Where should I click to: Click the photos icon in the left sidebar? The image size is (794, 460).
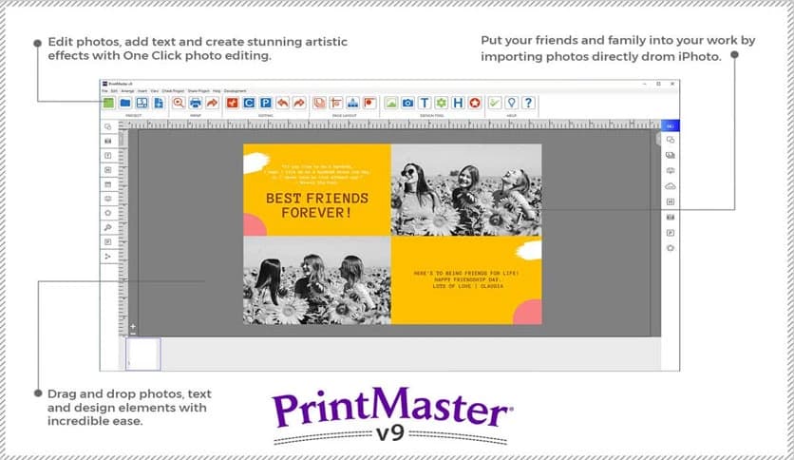(x=108, y=141)
